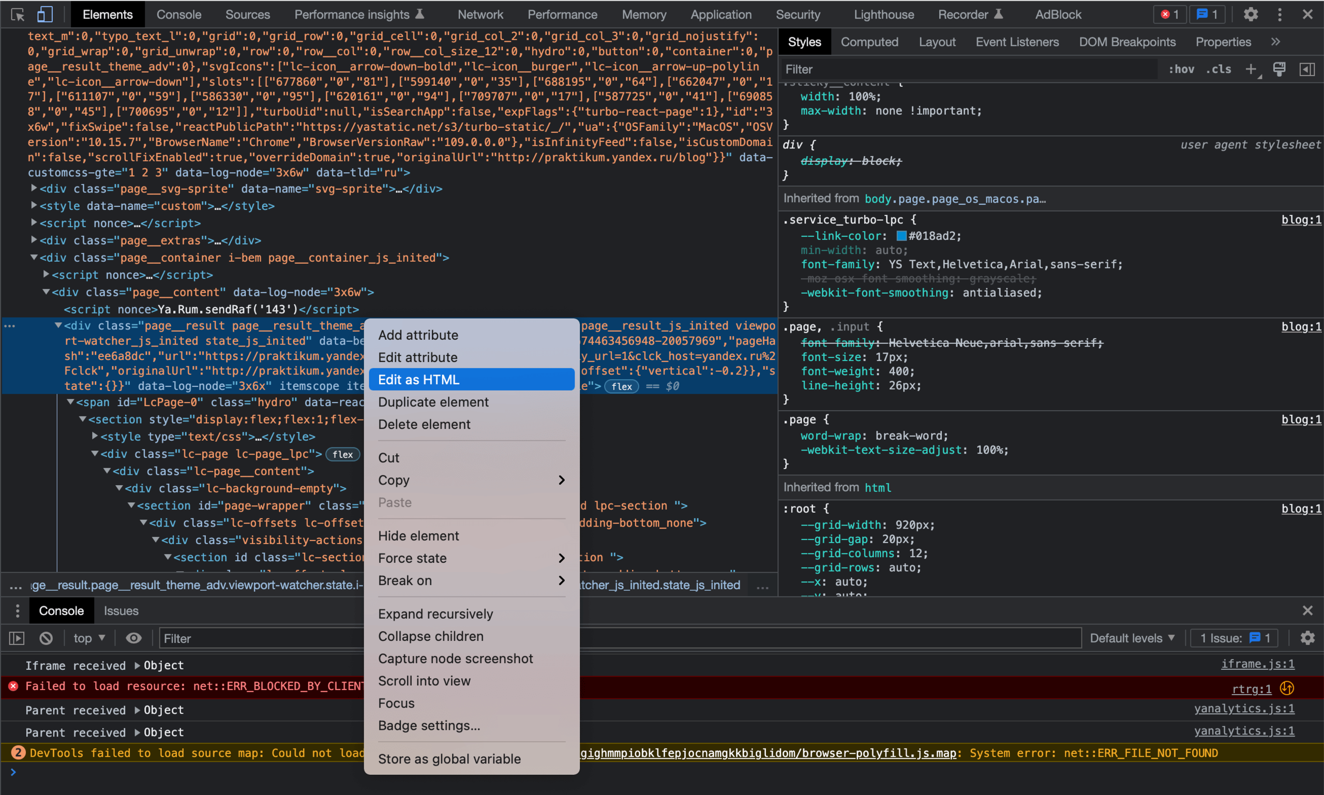Toggle computed styles sidebar icon
Screen dimensions: 1324x795
[1307, 69]
